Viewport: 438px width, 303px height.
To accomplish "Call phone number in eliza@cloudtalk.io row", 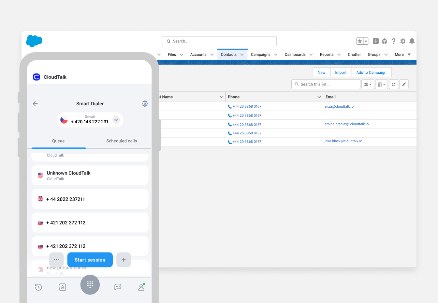I will tap(245, 106).
